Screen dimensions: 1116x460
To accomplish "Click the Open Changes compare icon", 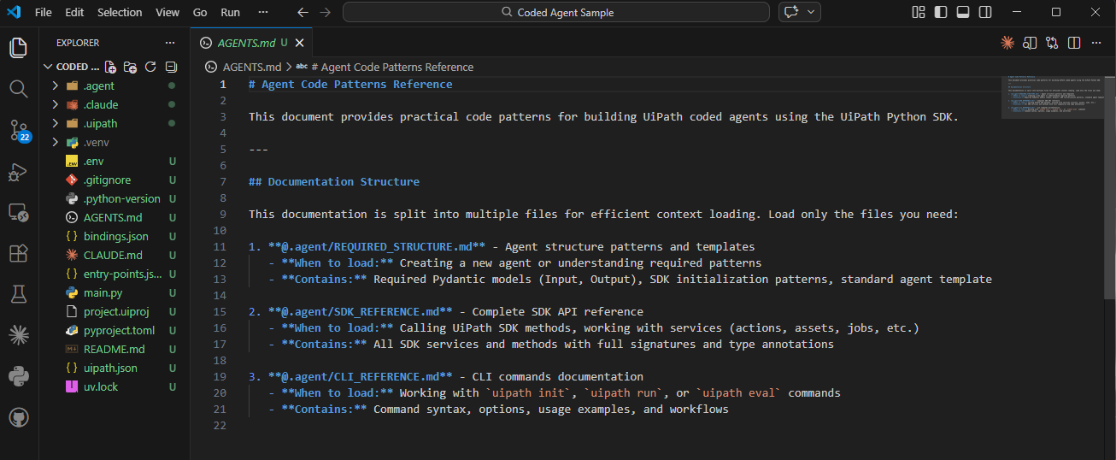I will coord(1052,43).
